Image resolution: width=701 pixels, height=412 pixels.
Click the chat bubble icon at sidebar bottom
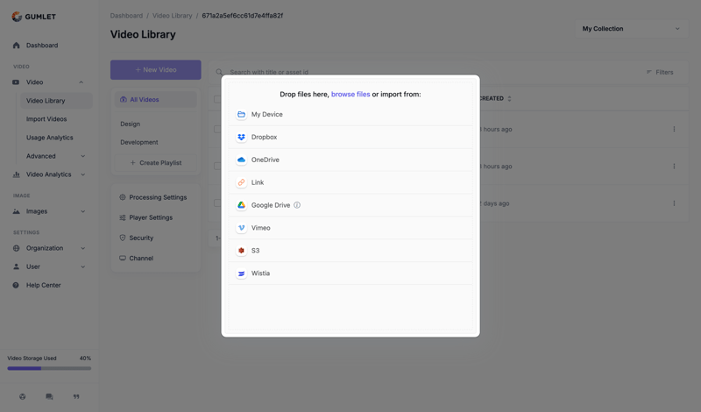coord(49,397)
